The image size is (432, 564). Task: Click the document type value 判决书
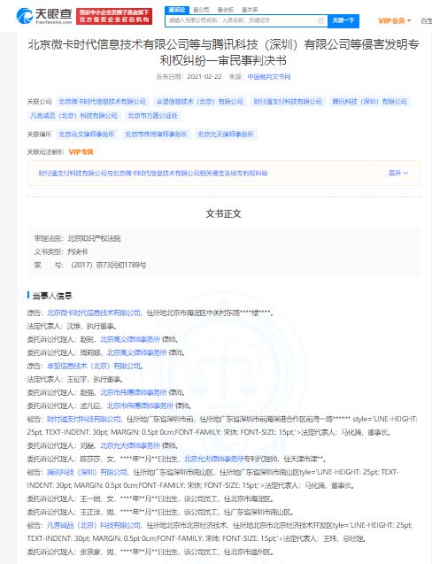tap(77, 251)
